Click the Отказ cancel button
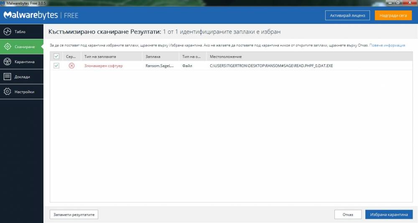418x223 pixels. point(348,215)
